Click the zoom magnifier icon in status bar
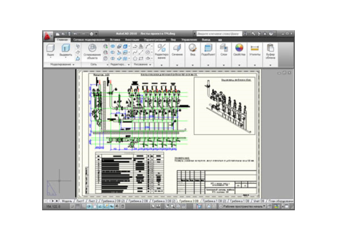Image resolution: width=337 pixels, height=240 pixels. (172, 206)
